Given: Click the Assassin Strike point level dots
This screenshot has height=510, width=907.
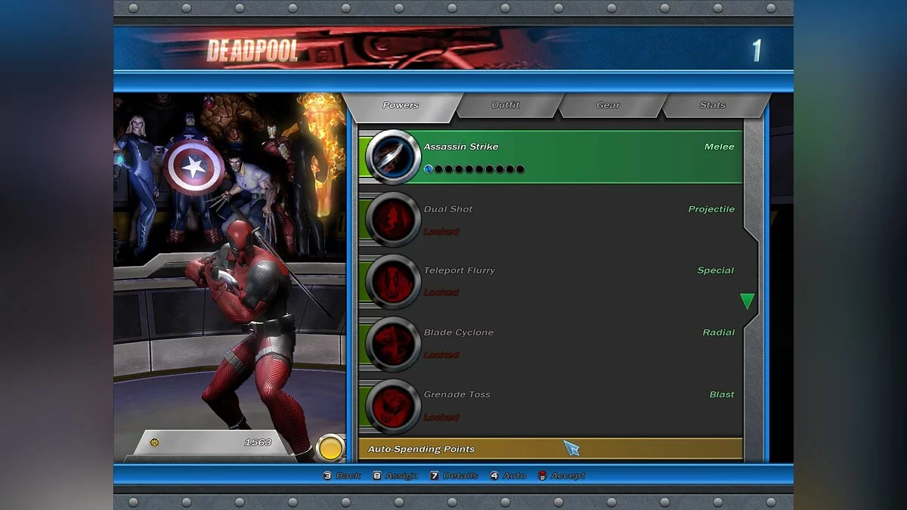Looking at the screenshot, I should point(474,169).
